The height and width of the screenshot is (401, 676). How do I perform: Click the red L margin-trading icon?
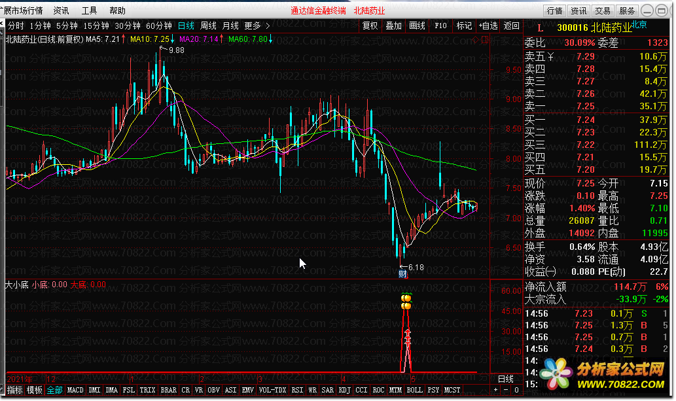(x=540, y=28)
